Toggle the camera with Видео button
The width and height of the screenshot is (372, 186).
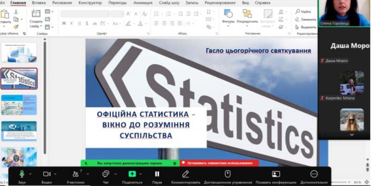click(x=46, y=174)
